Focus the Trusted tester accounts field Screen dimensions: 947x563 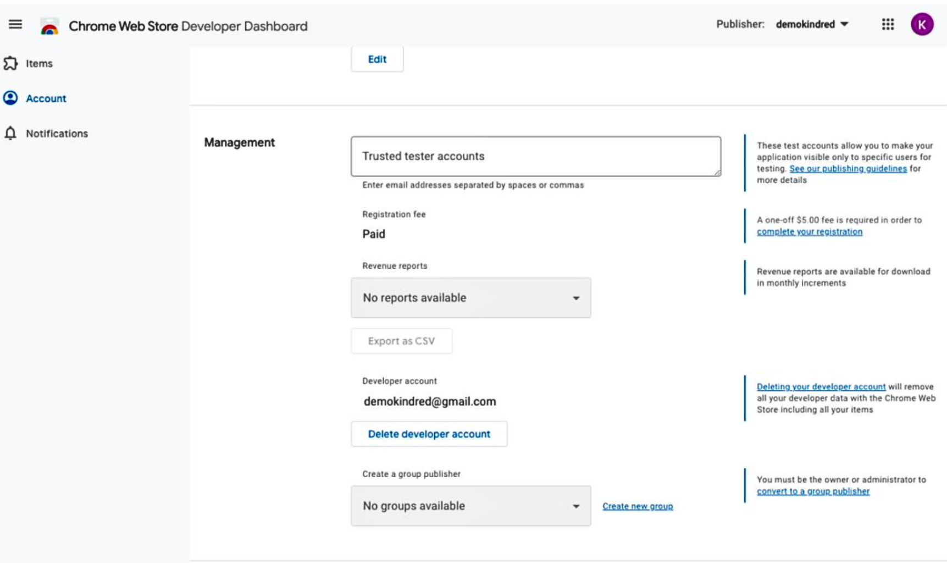point(535,156)
